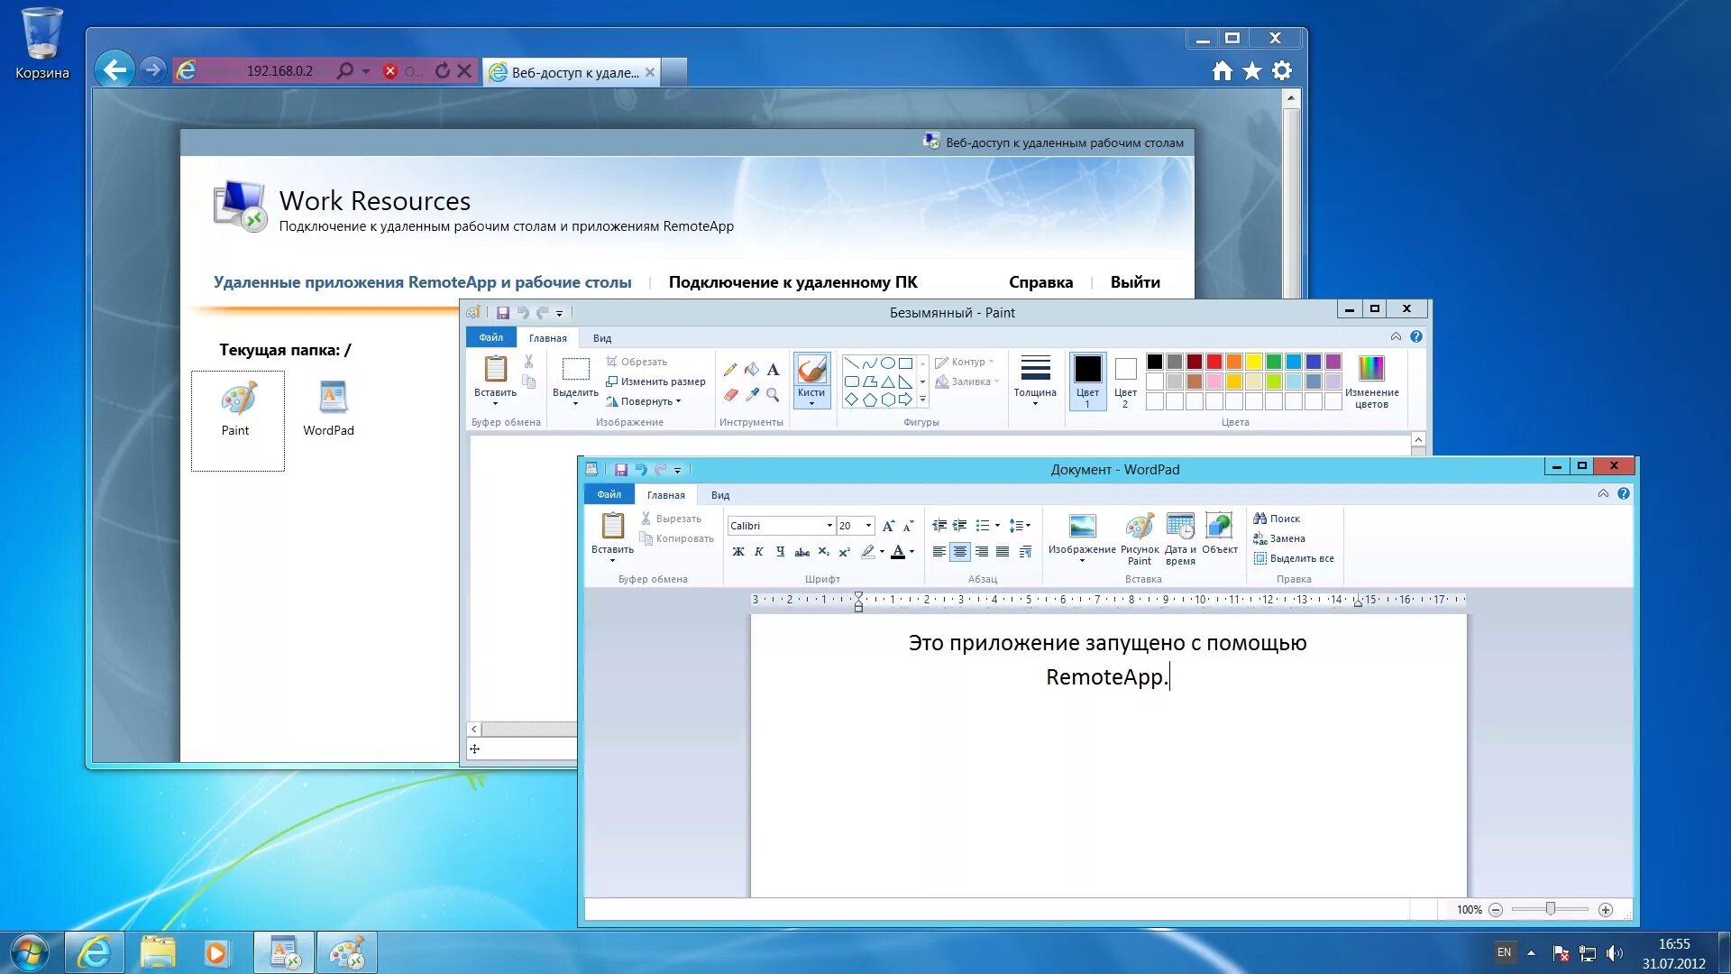Toggle bold formatting in WordPad
Viewport: 1731px width, 974px height.
coord(738,551)
